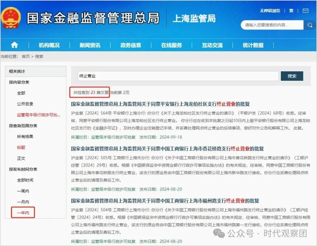Click the 按发布时间分类 section heading
The height and width of the screenshot is (246, 317).
tap(23, 169)
